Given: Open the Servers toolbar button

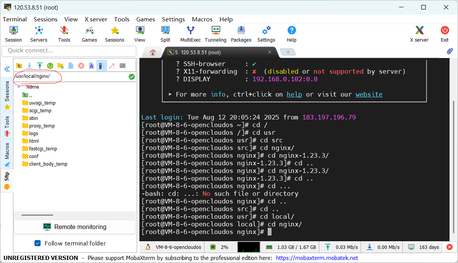Looking at the screenshot, I should coord(39,34).
